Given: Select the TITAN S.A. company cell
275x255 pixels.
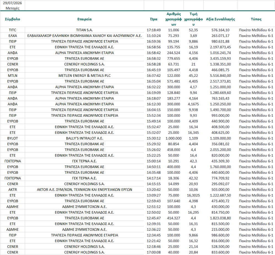Looking at the screenshot, I should pos(84,30).
